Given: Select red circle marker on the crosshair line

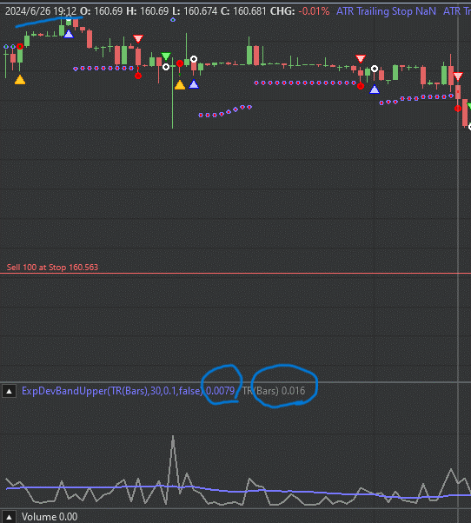Looking at the screenshot, I should click(x=458, y=109).
